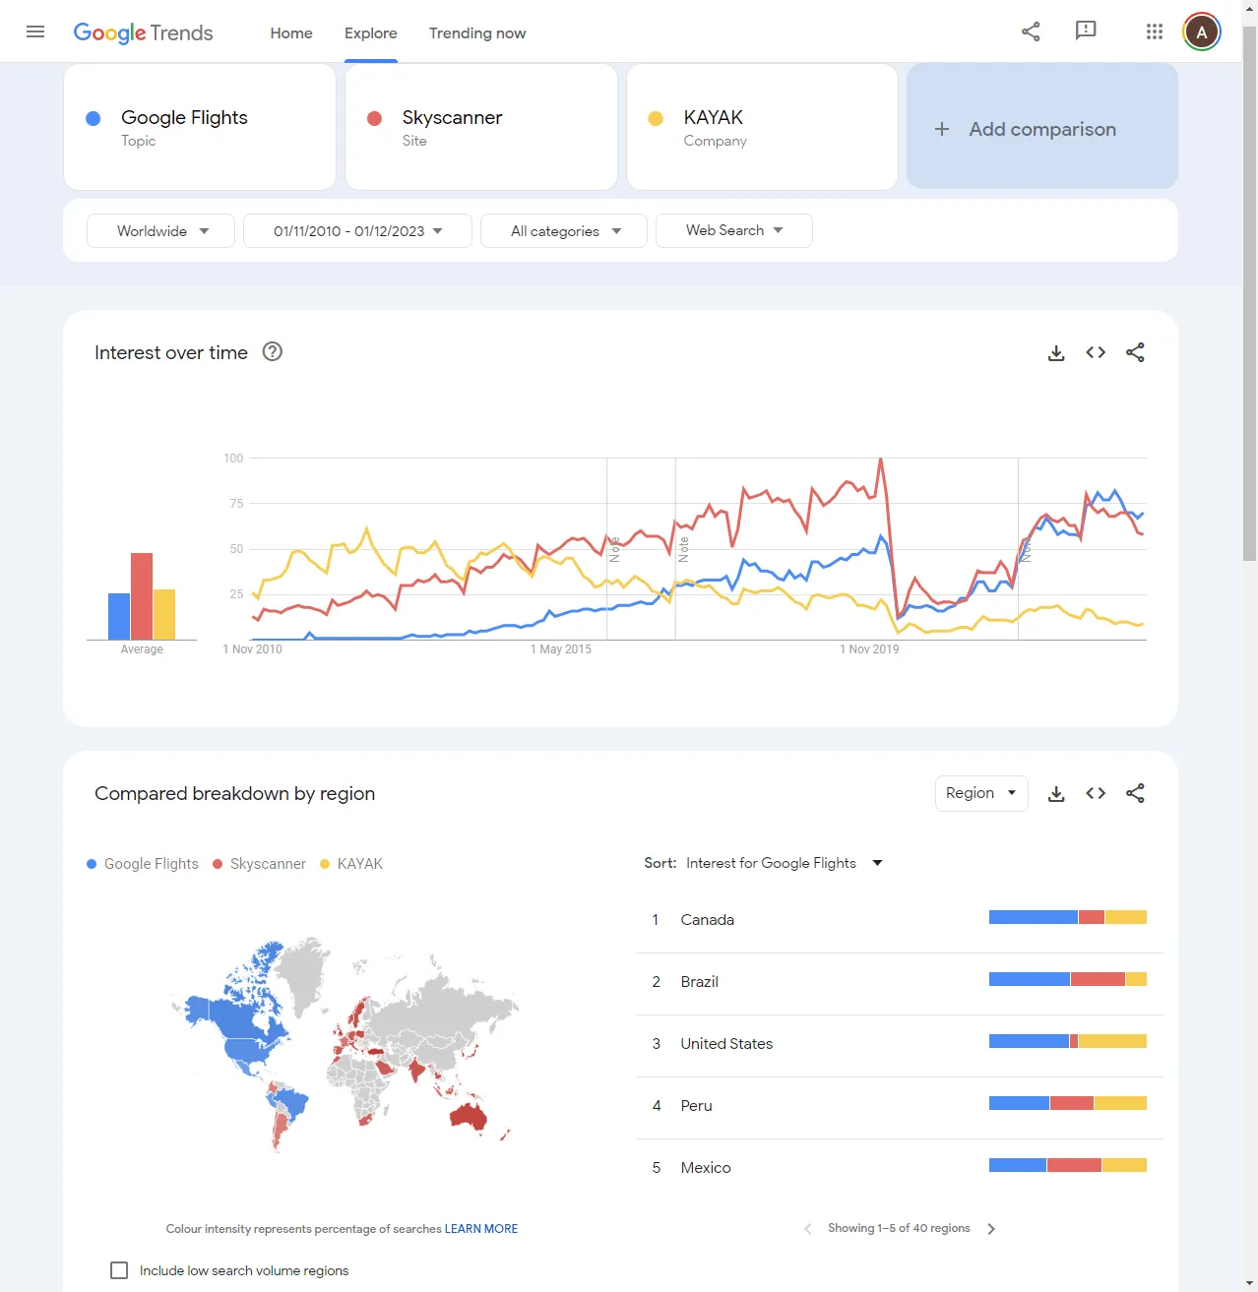Open the date range dropdown
This screenshot has height=1292, width=1258.
(357, 230)
